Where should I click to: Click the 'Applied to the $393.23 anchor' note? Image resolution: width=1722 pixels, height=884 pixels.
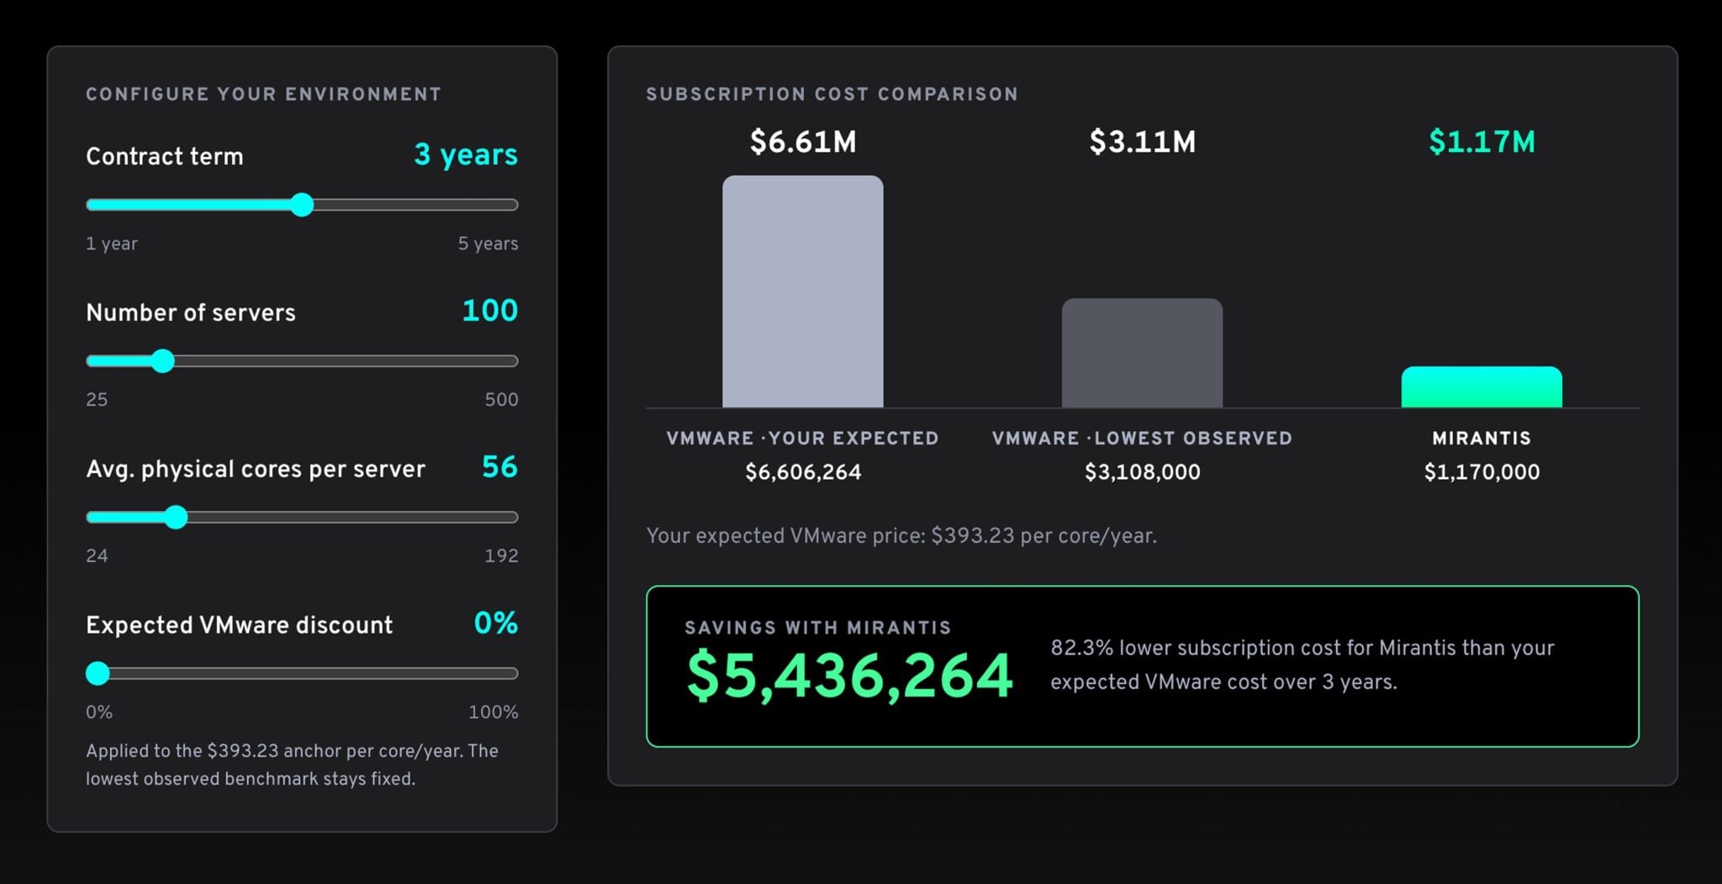292,765
